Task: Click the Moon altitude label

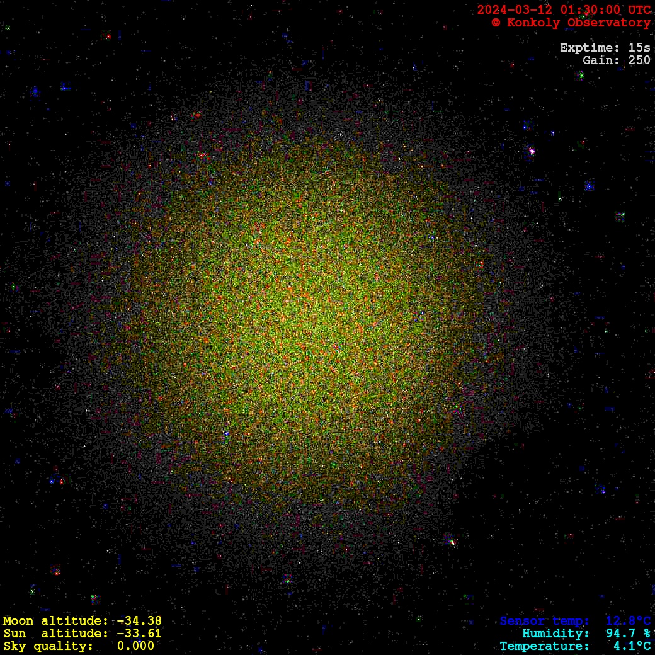Action: click(55, 621)
